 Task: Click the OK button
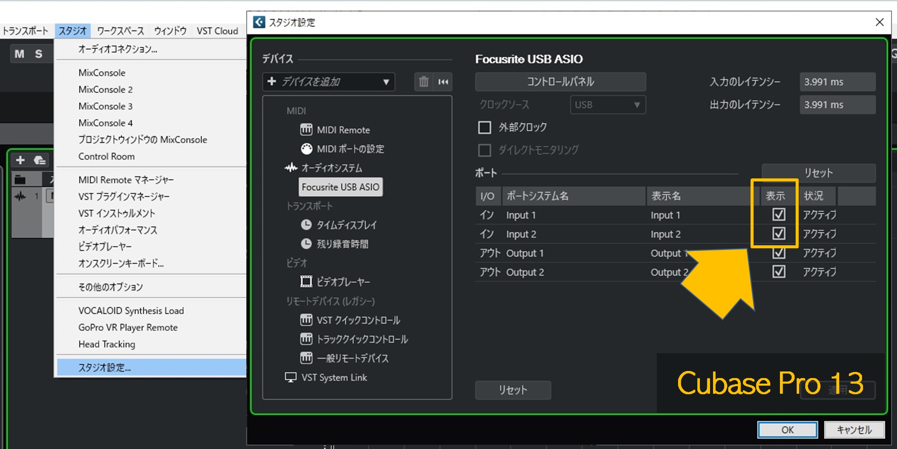click(788, 430)
